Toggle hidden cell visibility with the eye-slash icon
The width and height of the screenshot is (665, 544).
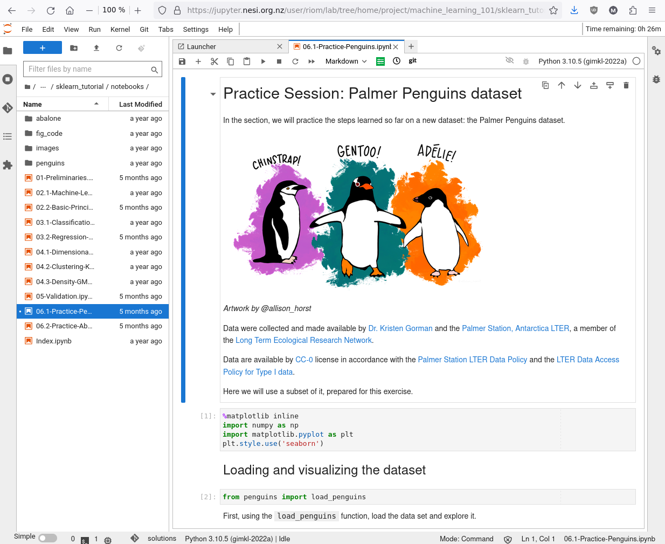tap(509, 61)
